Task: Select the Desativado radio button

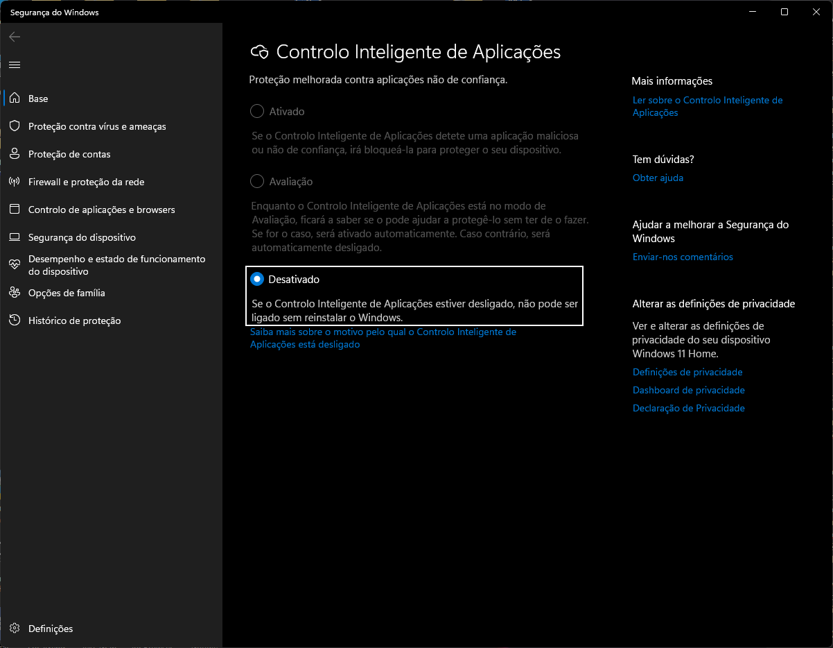Action: coord(257,279)
